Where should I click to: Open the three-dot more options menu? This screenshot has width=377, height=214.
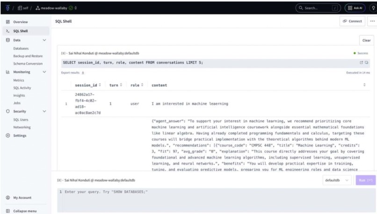pyautogui.click(x=372, y=21)
